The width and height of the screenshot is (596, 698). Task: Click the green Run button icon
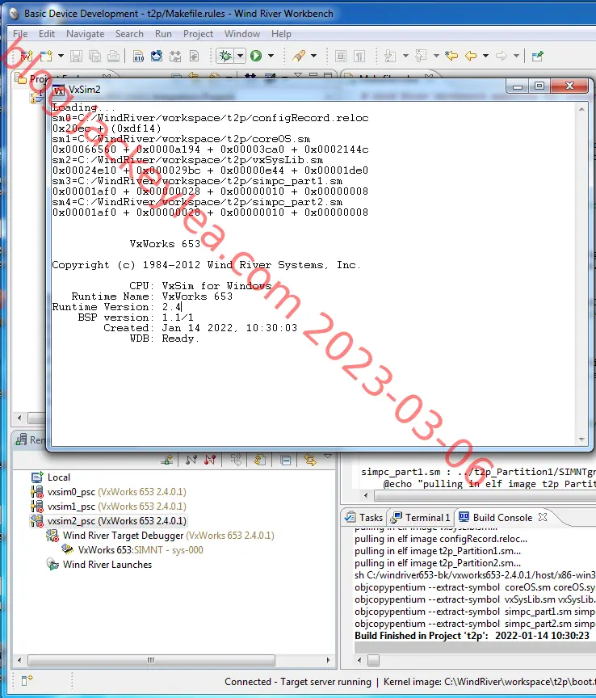pyautogui.click(x=256, y=56)
